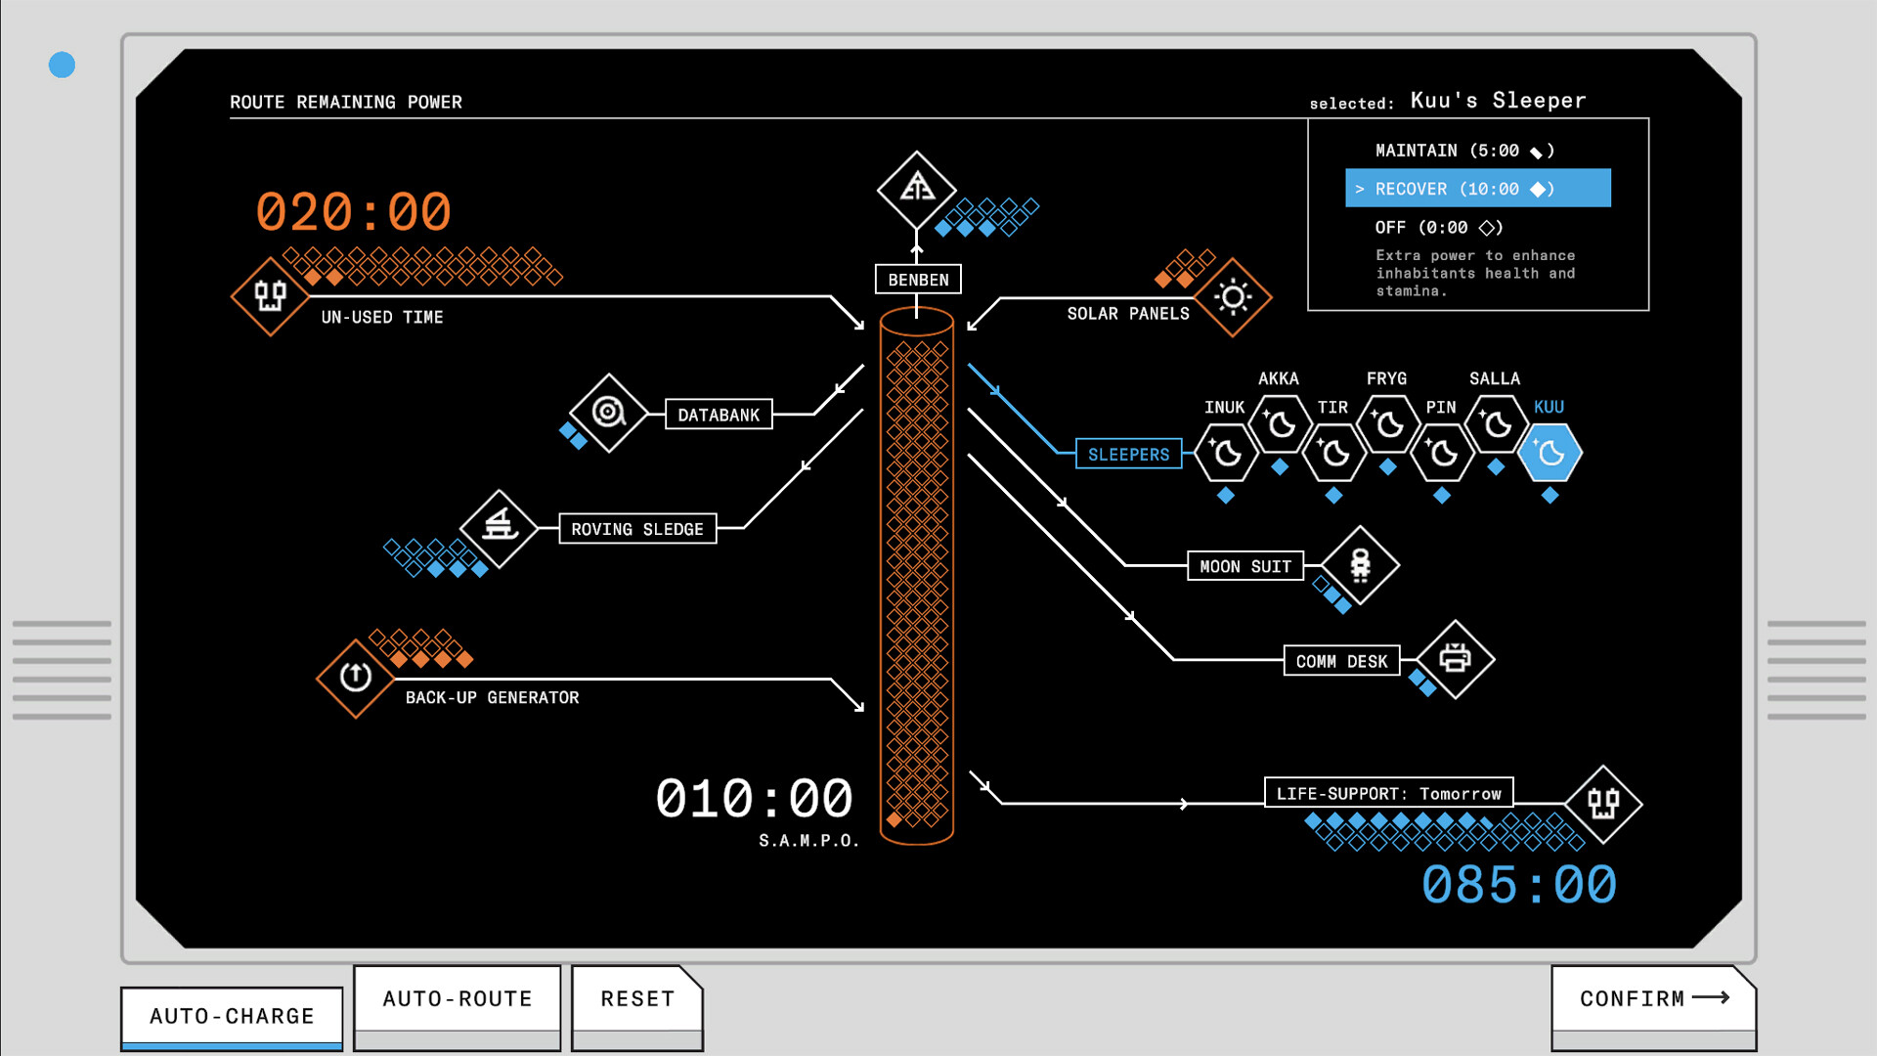Click the Solar Panels sun icon

click(1233, 296)
